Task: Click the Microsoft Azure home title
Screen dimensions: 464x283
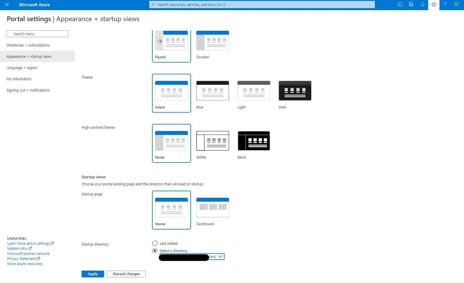Action: [x=34, y=5]
